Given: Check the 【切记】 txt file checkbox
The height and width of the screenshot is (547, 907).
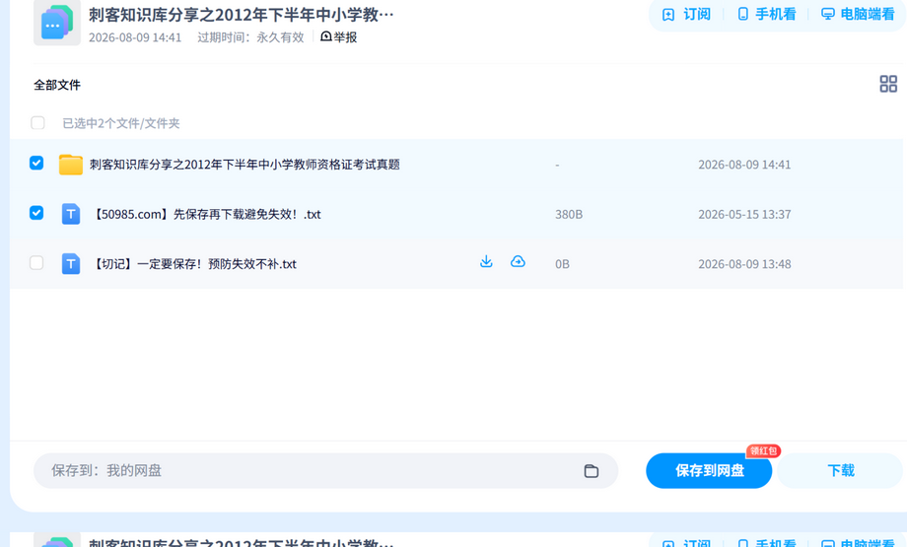Looking at the screenshot, I should coord(36,262).
